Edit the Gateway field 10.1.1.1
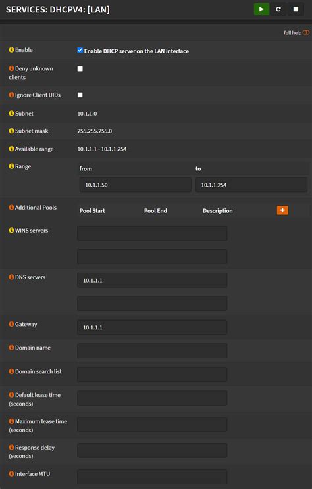 click(x=152, y=327)
